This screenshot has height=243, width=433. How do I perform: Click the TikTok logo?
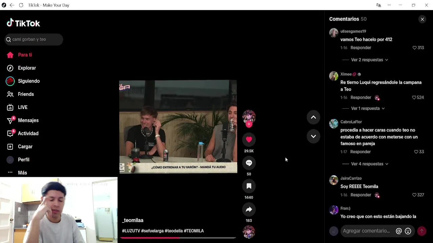(x=23, y=23)
